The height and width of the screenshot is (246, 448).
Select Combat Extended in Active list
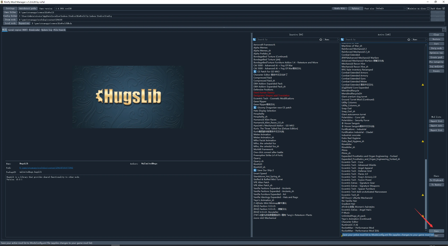[351, 55]
